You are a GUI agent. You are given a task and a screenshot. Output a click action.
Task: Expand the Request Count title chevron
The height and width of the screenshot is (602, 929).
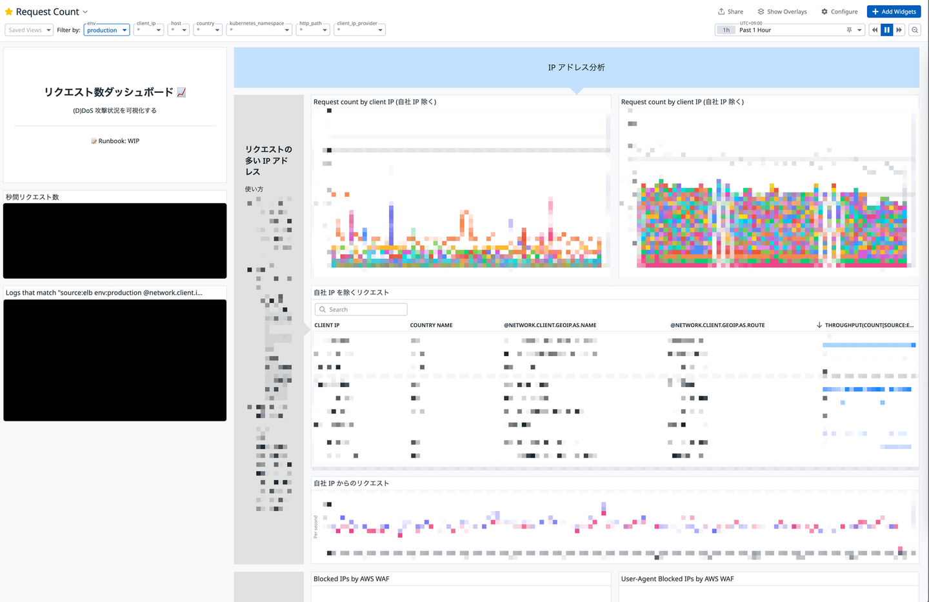pos(85,12)
